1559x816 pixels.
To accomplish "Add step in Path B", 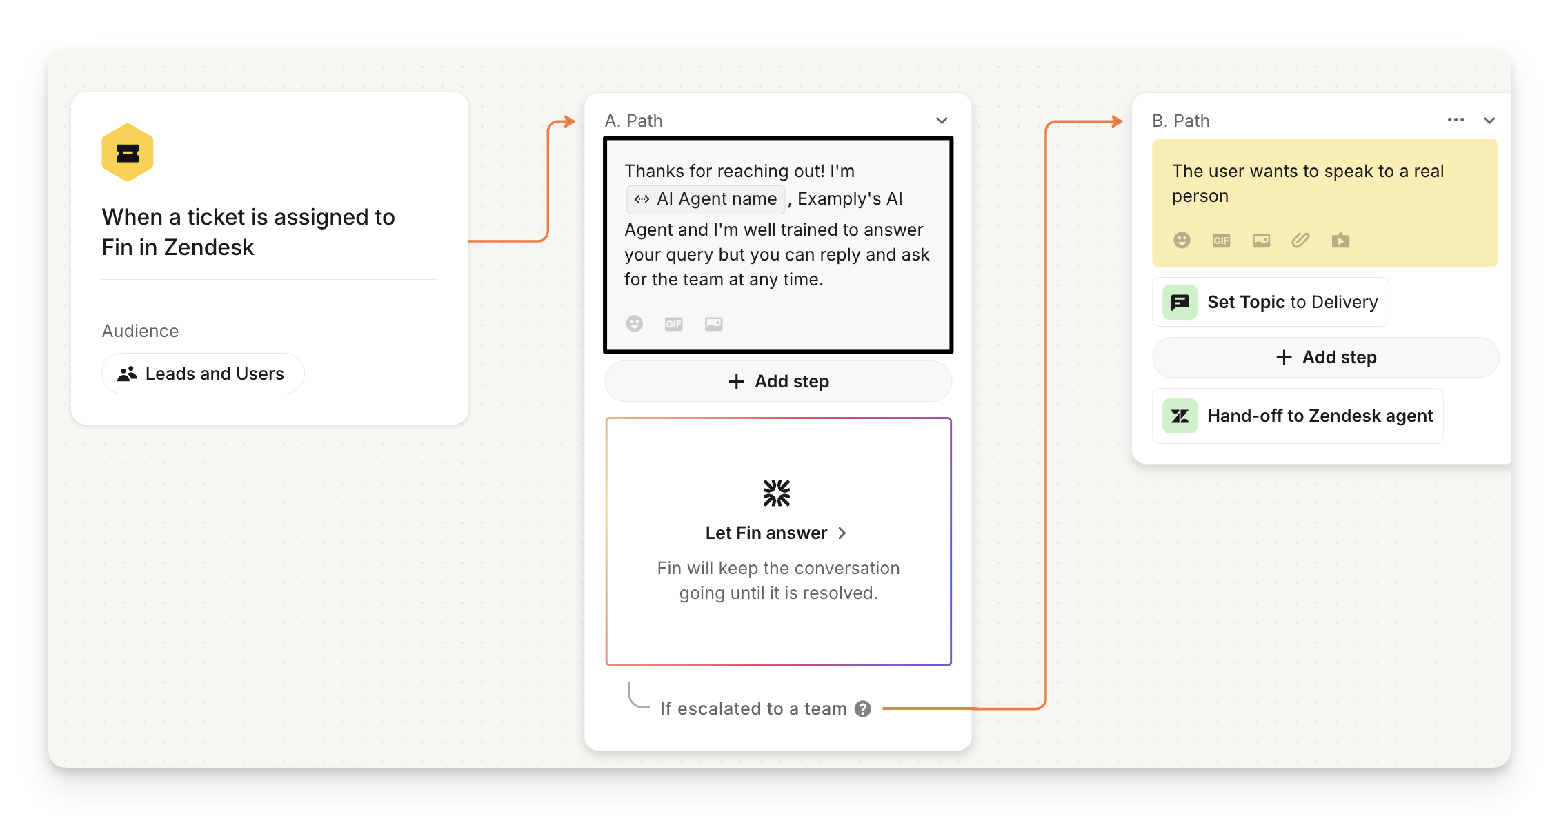I will (x=1325, y=357).
